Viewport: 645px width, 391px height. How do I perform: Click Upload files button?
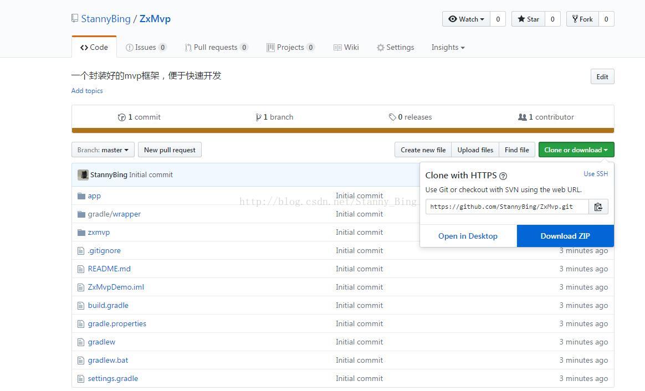point(475,150)
